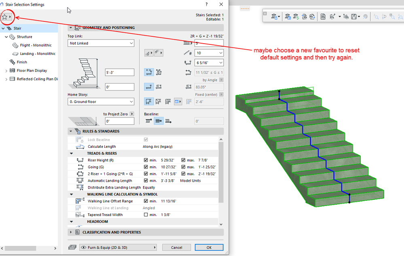Select the Finish tree item
The width and height of the screenshot is (404, 256).
pyautogui.click(x=22, y=62)
